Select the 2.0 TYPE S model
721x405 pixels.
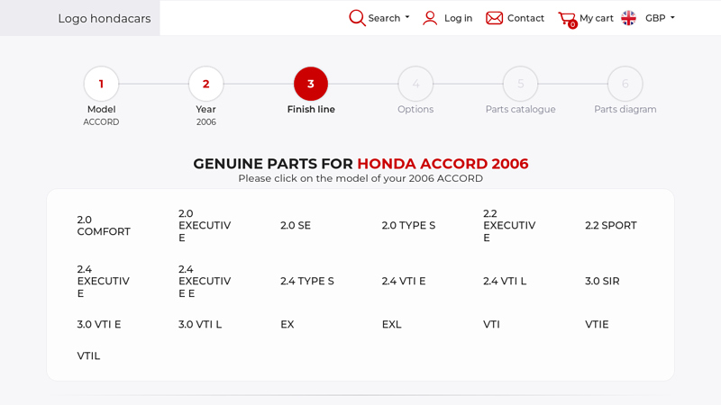(408, 226)
